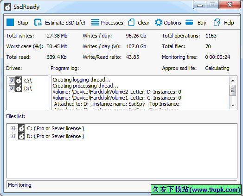Click the Write/Read raito value 43.85
This screenshot has height=196, width=243.
(133, 57)
